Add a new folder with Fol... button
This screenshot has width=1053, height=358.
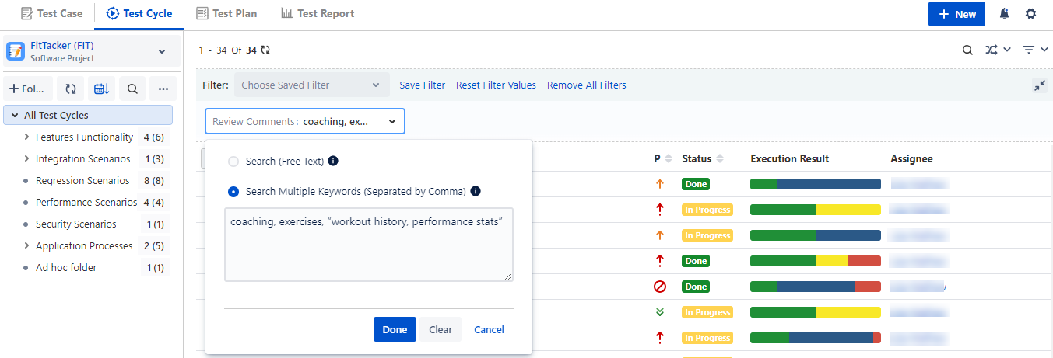tap(28, 89)
